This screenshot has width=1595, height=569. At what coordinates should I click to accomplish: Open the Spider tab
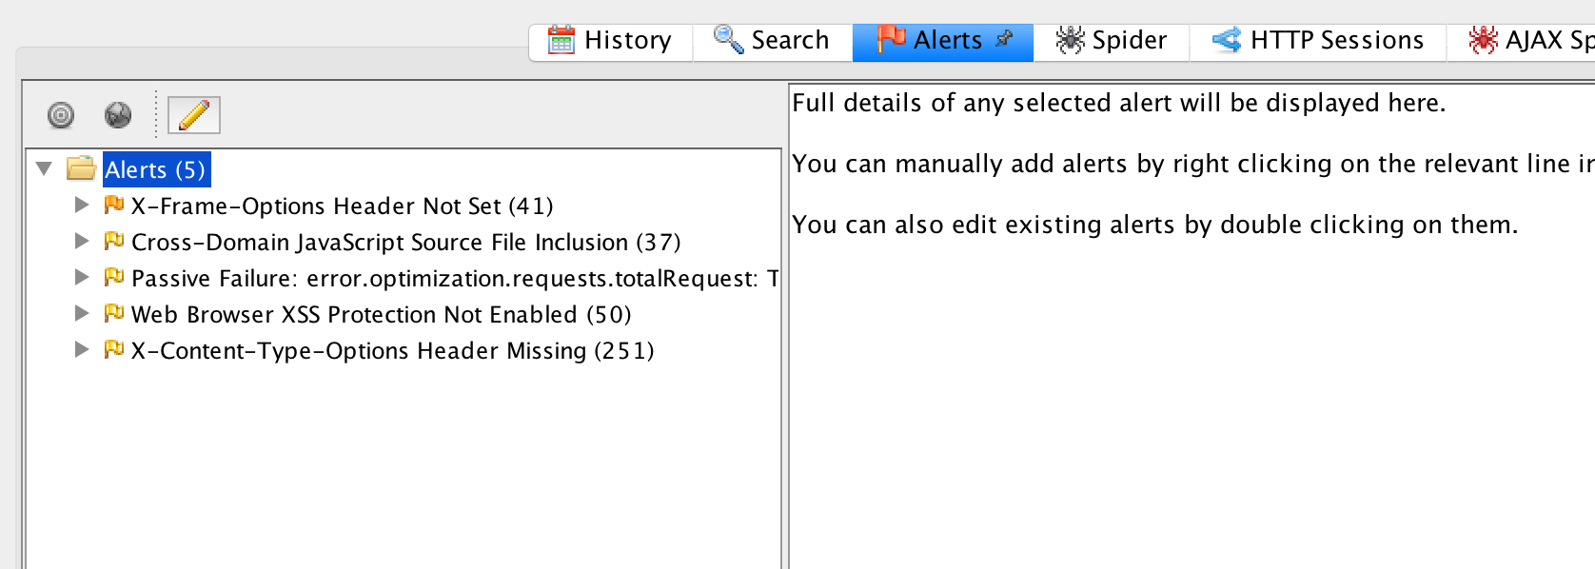point(1112,40)
